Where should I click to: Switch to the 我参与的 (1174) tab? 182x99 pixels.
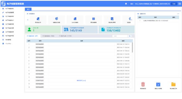coord(65,36)
